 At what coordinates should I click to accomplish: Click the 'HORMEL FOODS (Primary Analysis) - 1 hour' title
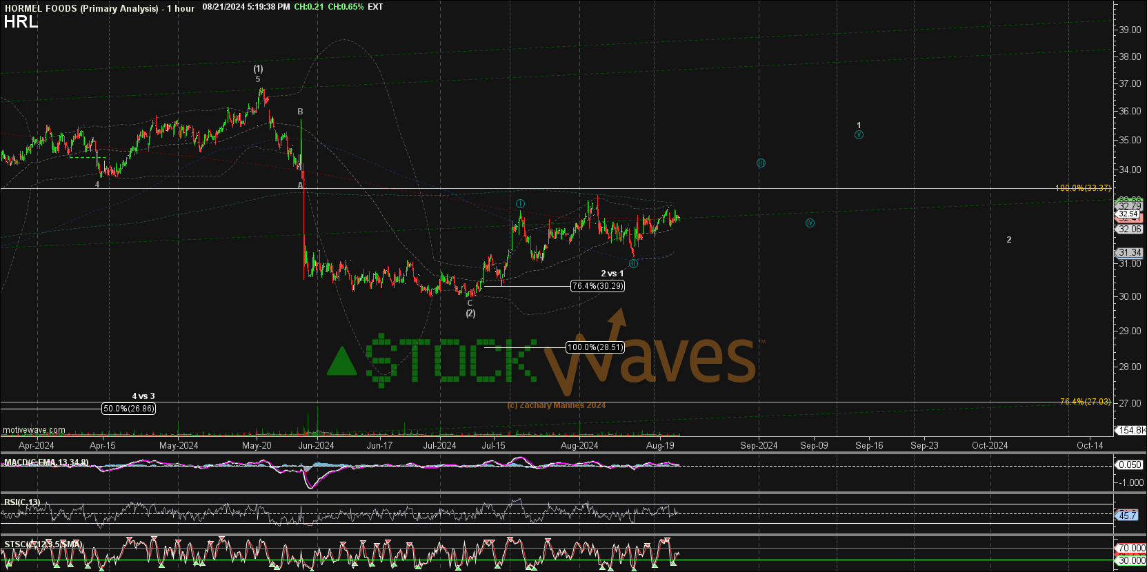[x=99, y=8]
